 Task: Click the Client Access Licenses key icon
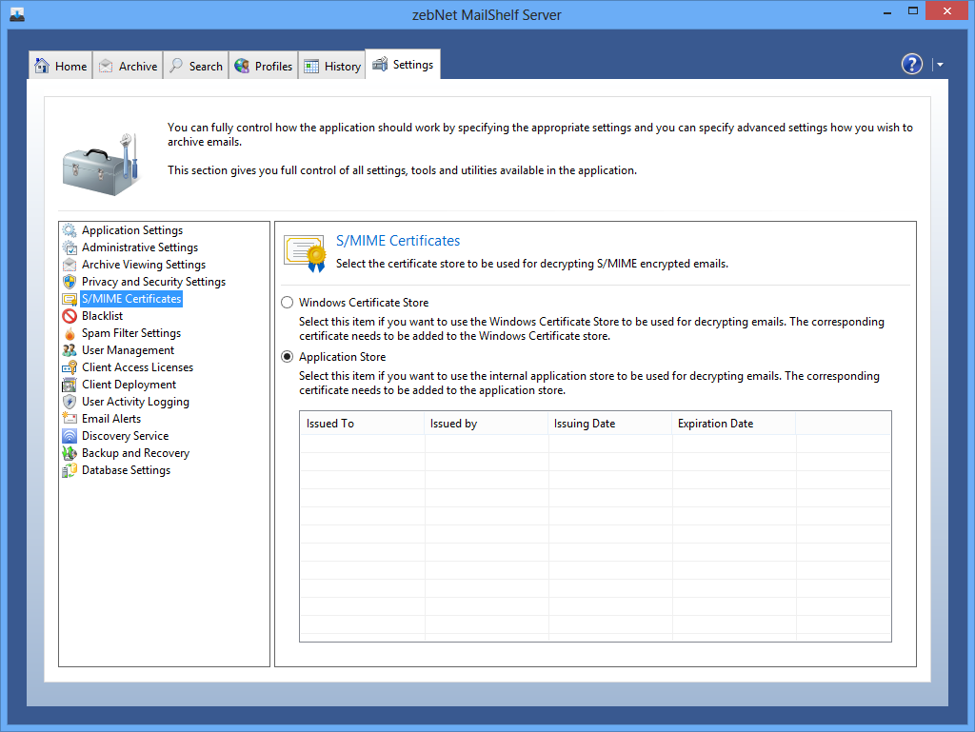(x=70, y=367)
